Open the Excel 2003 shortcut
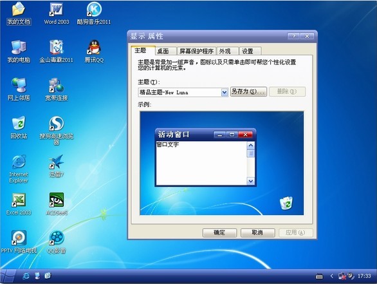This screenshot has width=377, height=284. click(19, 204)
